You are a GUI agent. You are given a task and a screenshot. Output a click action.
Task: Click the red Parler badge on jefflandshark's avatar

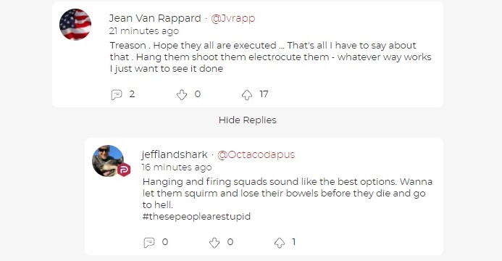[x=124, y=170]
